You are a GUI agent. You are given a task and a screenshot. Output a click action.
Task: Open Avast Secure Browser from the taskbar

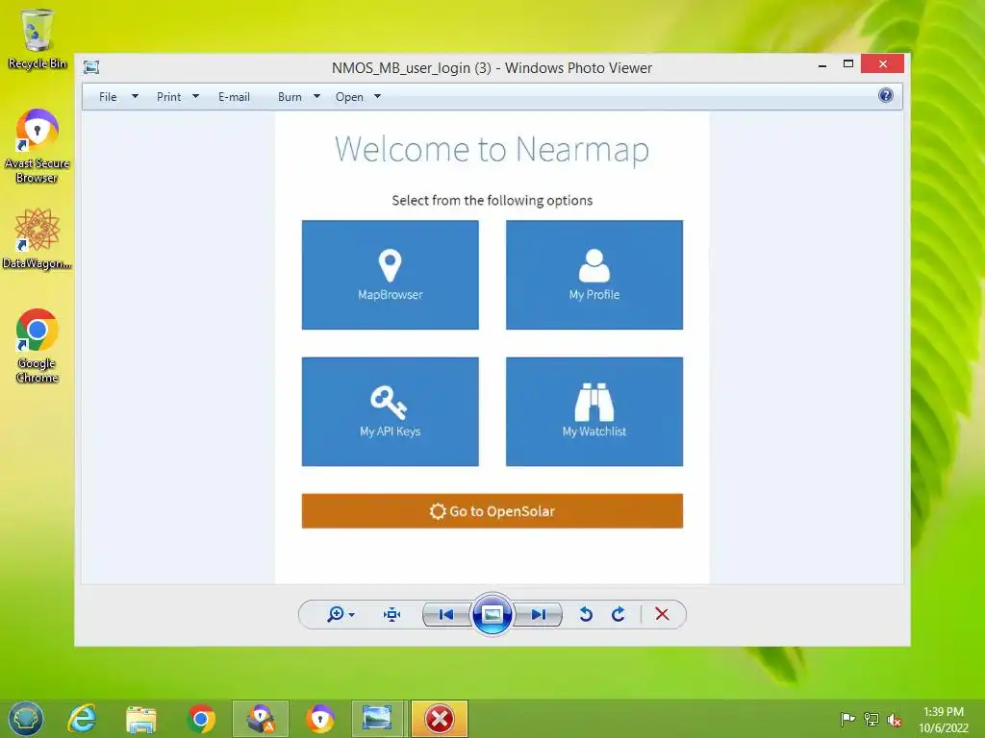click(320, 719)
